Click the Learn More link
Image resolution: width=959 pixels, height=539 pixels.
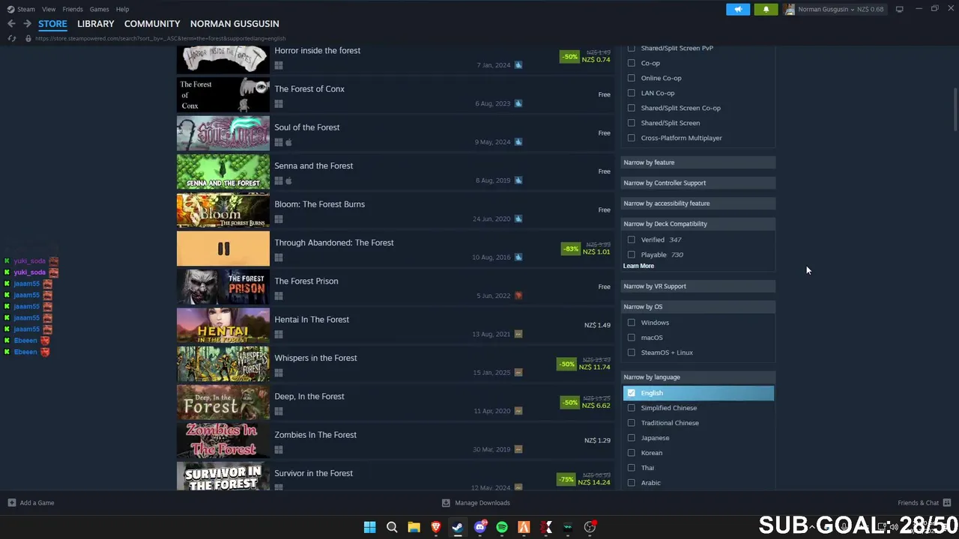click(638, 266)
